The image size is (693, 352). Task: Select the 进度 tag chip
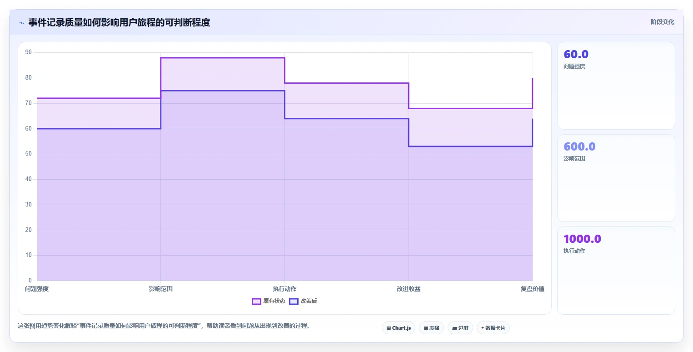pos(460,328)
